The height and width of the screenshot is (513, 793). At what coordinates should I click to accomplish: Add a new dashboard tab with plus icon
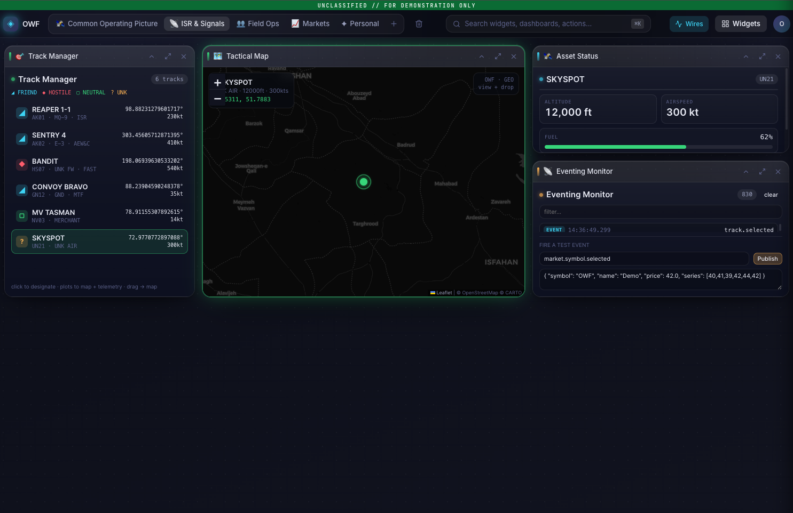point(394,24)
